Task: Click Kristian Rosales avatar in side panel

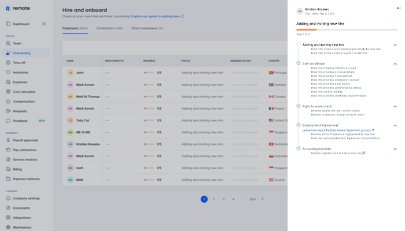Action: [300, 12]
